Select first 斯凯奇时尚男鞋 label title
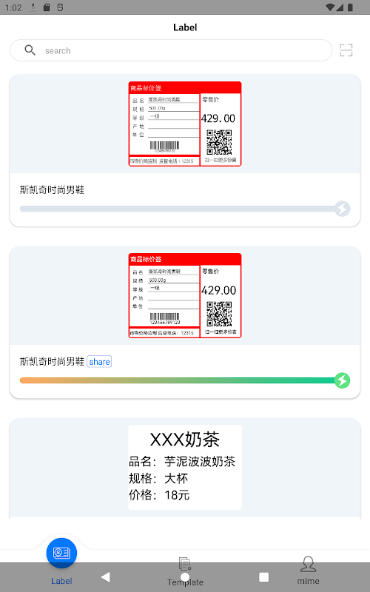370x592 pixels. [x=52, y=190]
